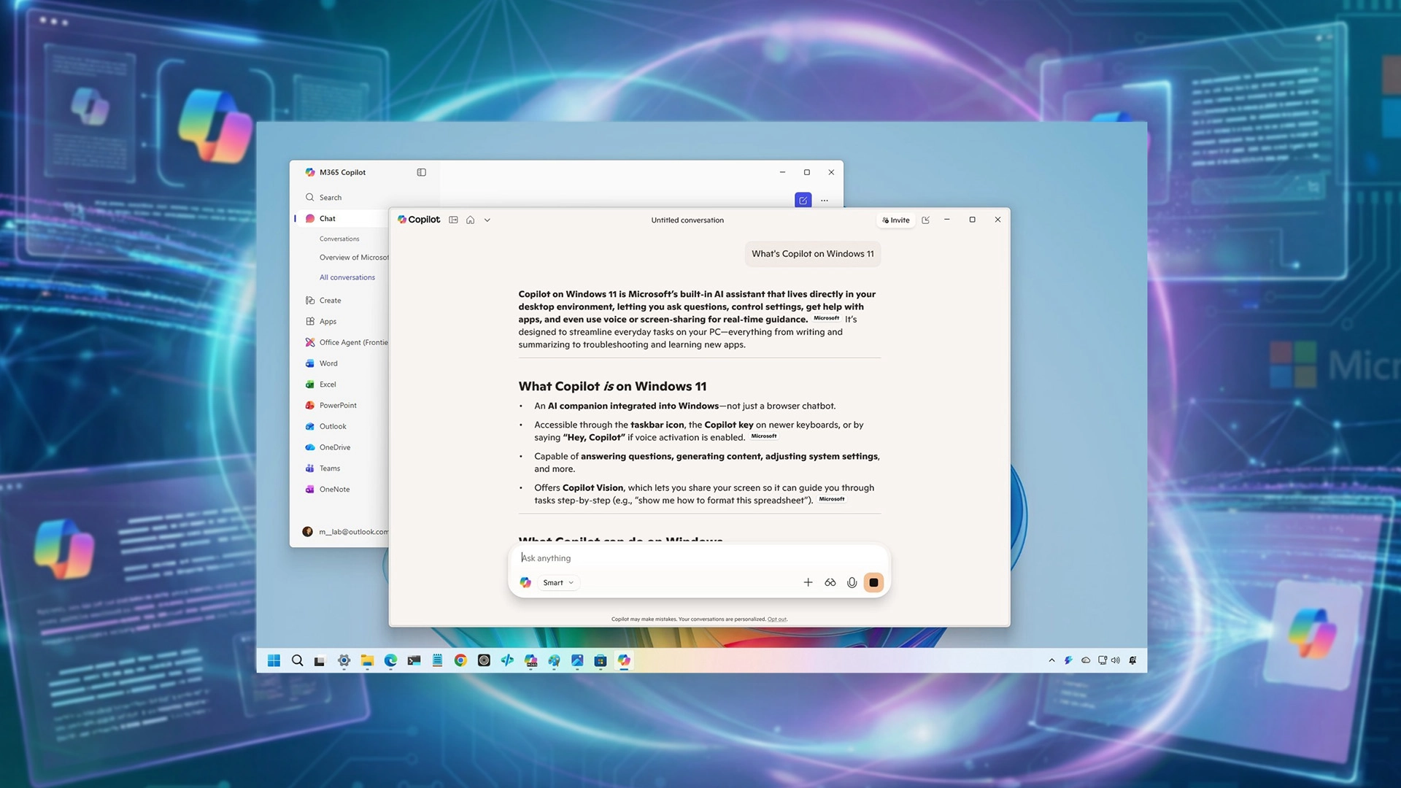This screenshot has height=788, width=1401.
Task: Start new chat via compose icon
Action: pyautogui.click(x=926, y=220)
